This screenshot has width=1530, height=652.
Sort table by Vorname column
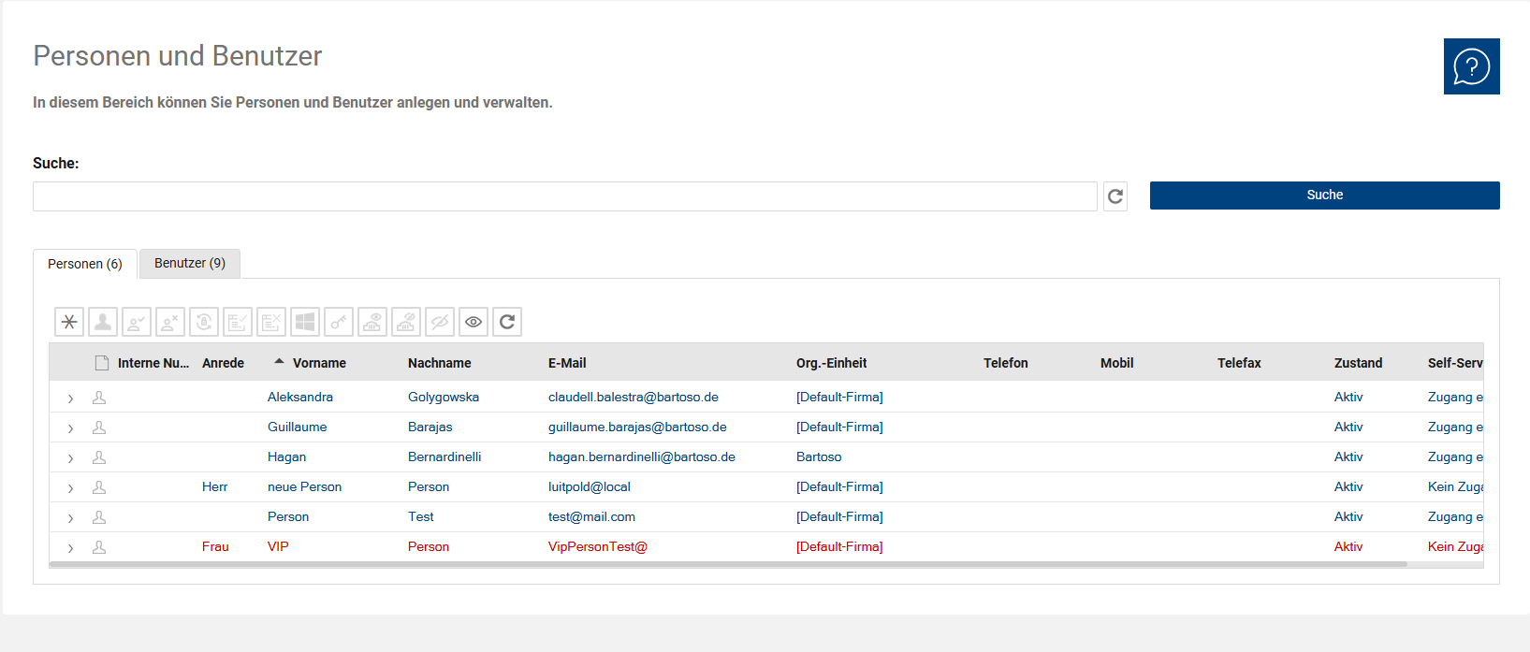319,363
